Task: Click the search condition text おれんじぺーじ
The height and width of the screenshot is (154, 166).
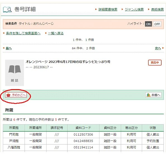Action: [x=44, y=23]
